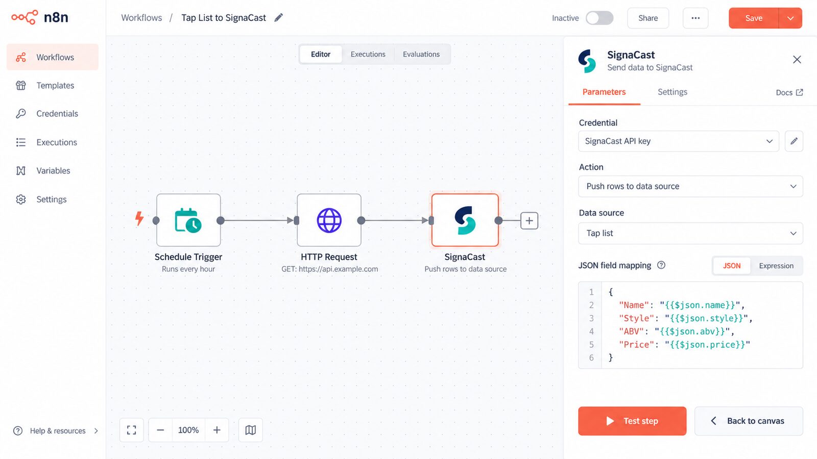Switch to the Evaluations tab
The width and height of the screenshot is (817, 459).
(x=421, y=54)
